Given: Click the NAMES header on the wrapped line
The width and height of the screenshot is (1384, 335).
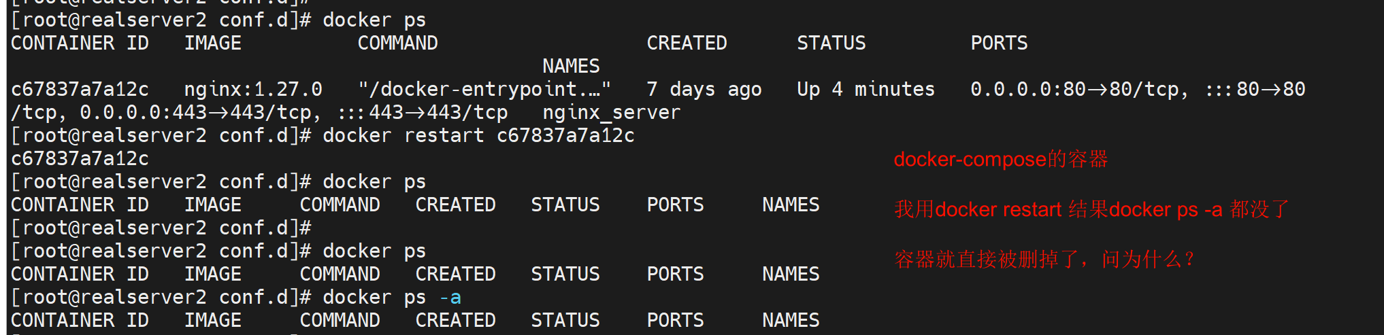Looking at the screenshot, I should (571, 67).
